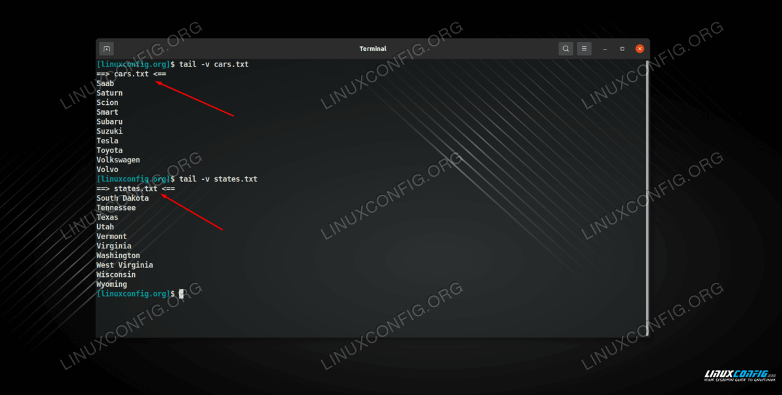Click the 'Wyoming' output line
Screen dimensions: 782x395
point(111,284)
